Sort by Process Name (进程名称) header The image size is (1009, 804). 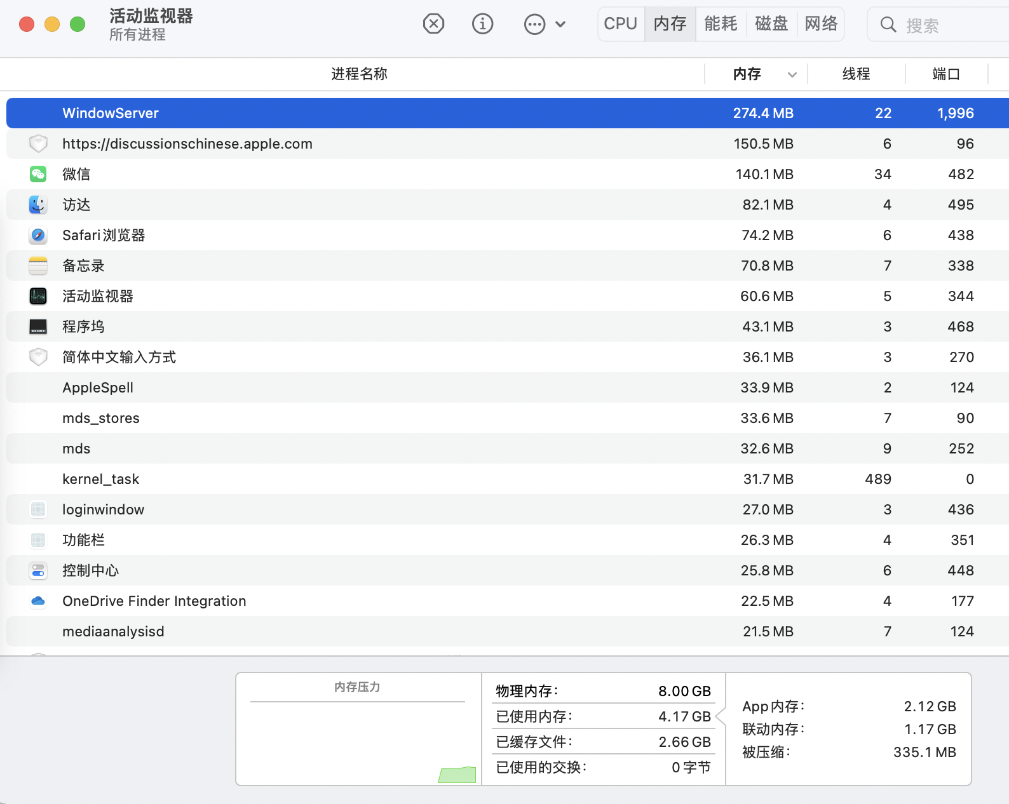359,74
